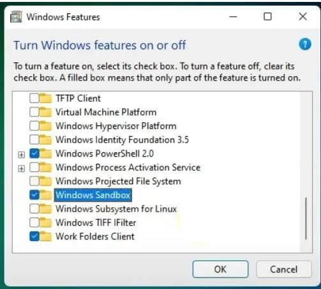Select the Windows Projected File System item

pyautogui.click(x=118, y=181)
